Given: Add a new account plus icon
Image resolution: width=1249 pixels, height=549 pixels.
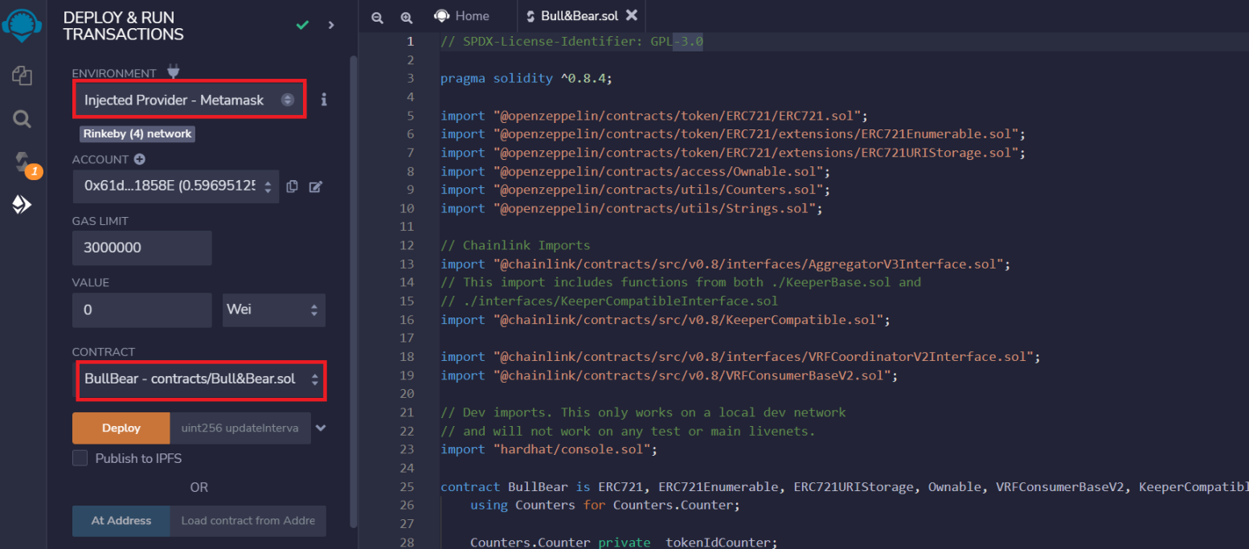Looking at the screenshot, I should [140, 159].
